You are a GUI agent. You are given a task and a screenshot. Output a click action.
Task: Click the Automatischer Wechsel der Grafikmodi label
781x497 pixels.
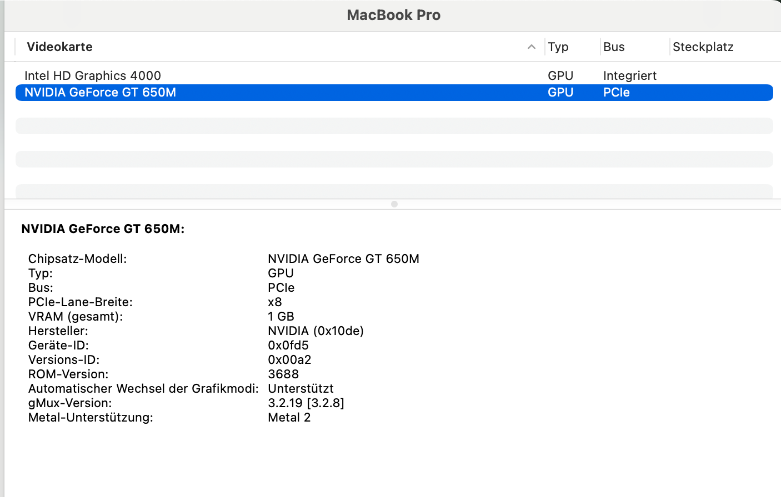coord(143,388)
